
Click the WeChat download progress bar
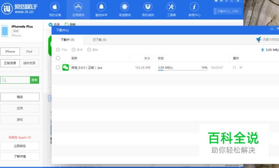[x=183, y=70]
